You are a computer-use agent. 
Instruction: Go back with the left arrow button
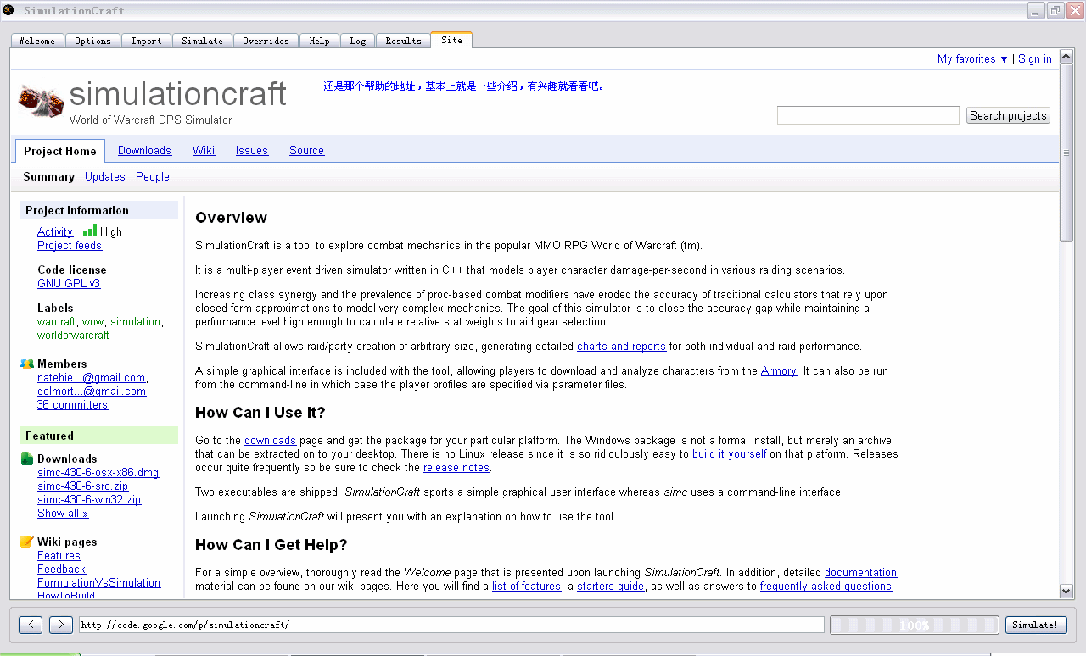click(x=31, y=625)
